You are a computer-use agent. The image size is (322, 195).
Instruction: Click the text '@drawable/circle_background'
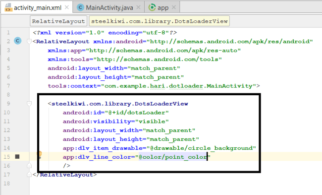point(201,148)
